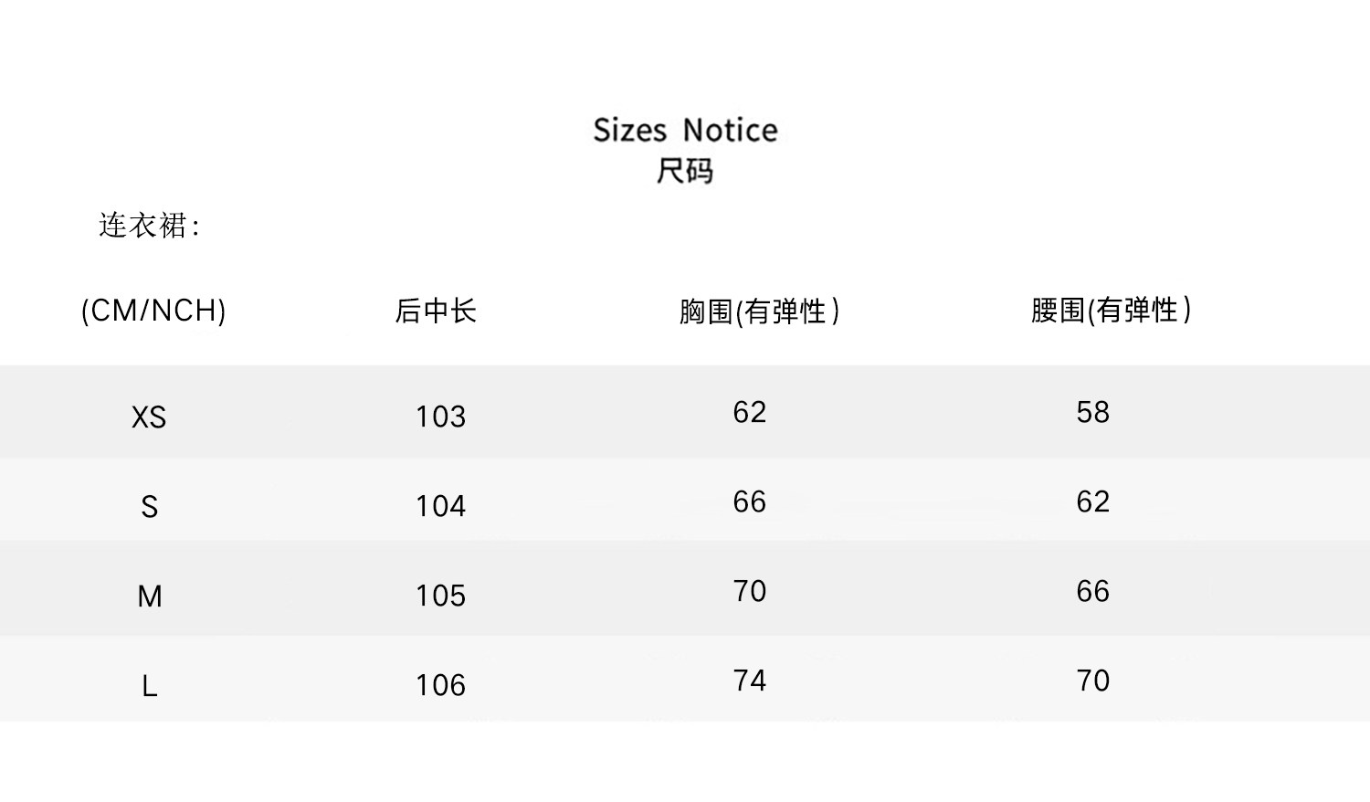
Task: Select the 尺码 subtitle text
Action: tap(684, 171)
